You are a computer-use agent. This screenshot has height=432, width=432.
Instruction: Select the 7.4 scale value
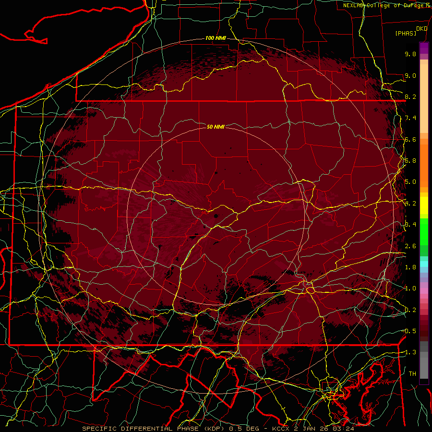[410, 118]
